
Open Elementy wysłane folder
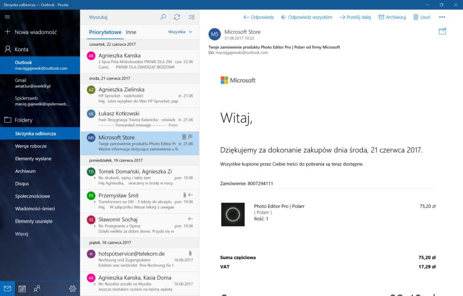(x=40, y=159)
